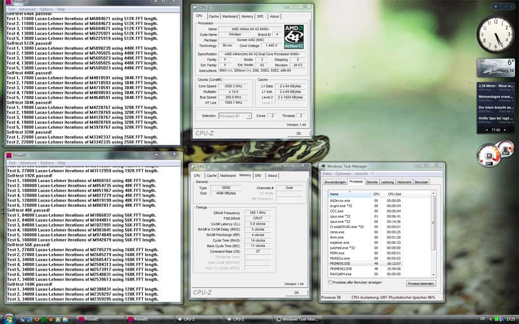
Task: Switch to Cache tab in upper CPU-Z
Action: click(x=214, y=16)
